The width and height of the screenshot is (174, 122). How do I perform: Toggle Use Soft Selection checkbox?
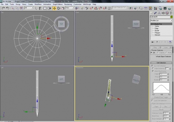click(x=152, y=66)
